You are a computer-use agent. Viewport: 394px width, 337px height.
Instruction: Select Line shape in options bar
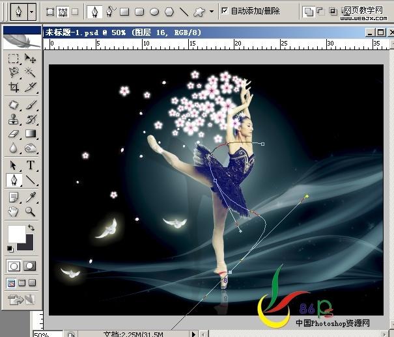(184, 12)
